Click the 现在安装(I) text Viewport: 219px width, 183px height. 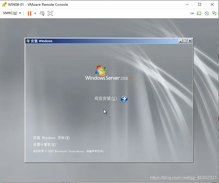pyautogui.click(x=106, y=99)
